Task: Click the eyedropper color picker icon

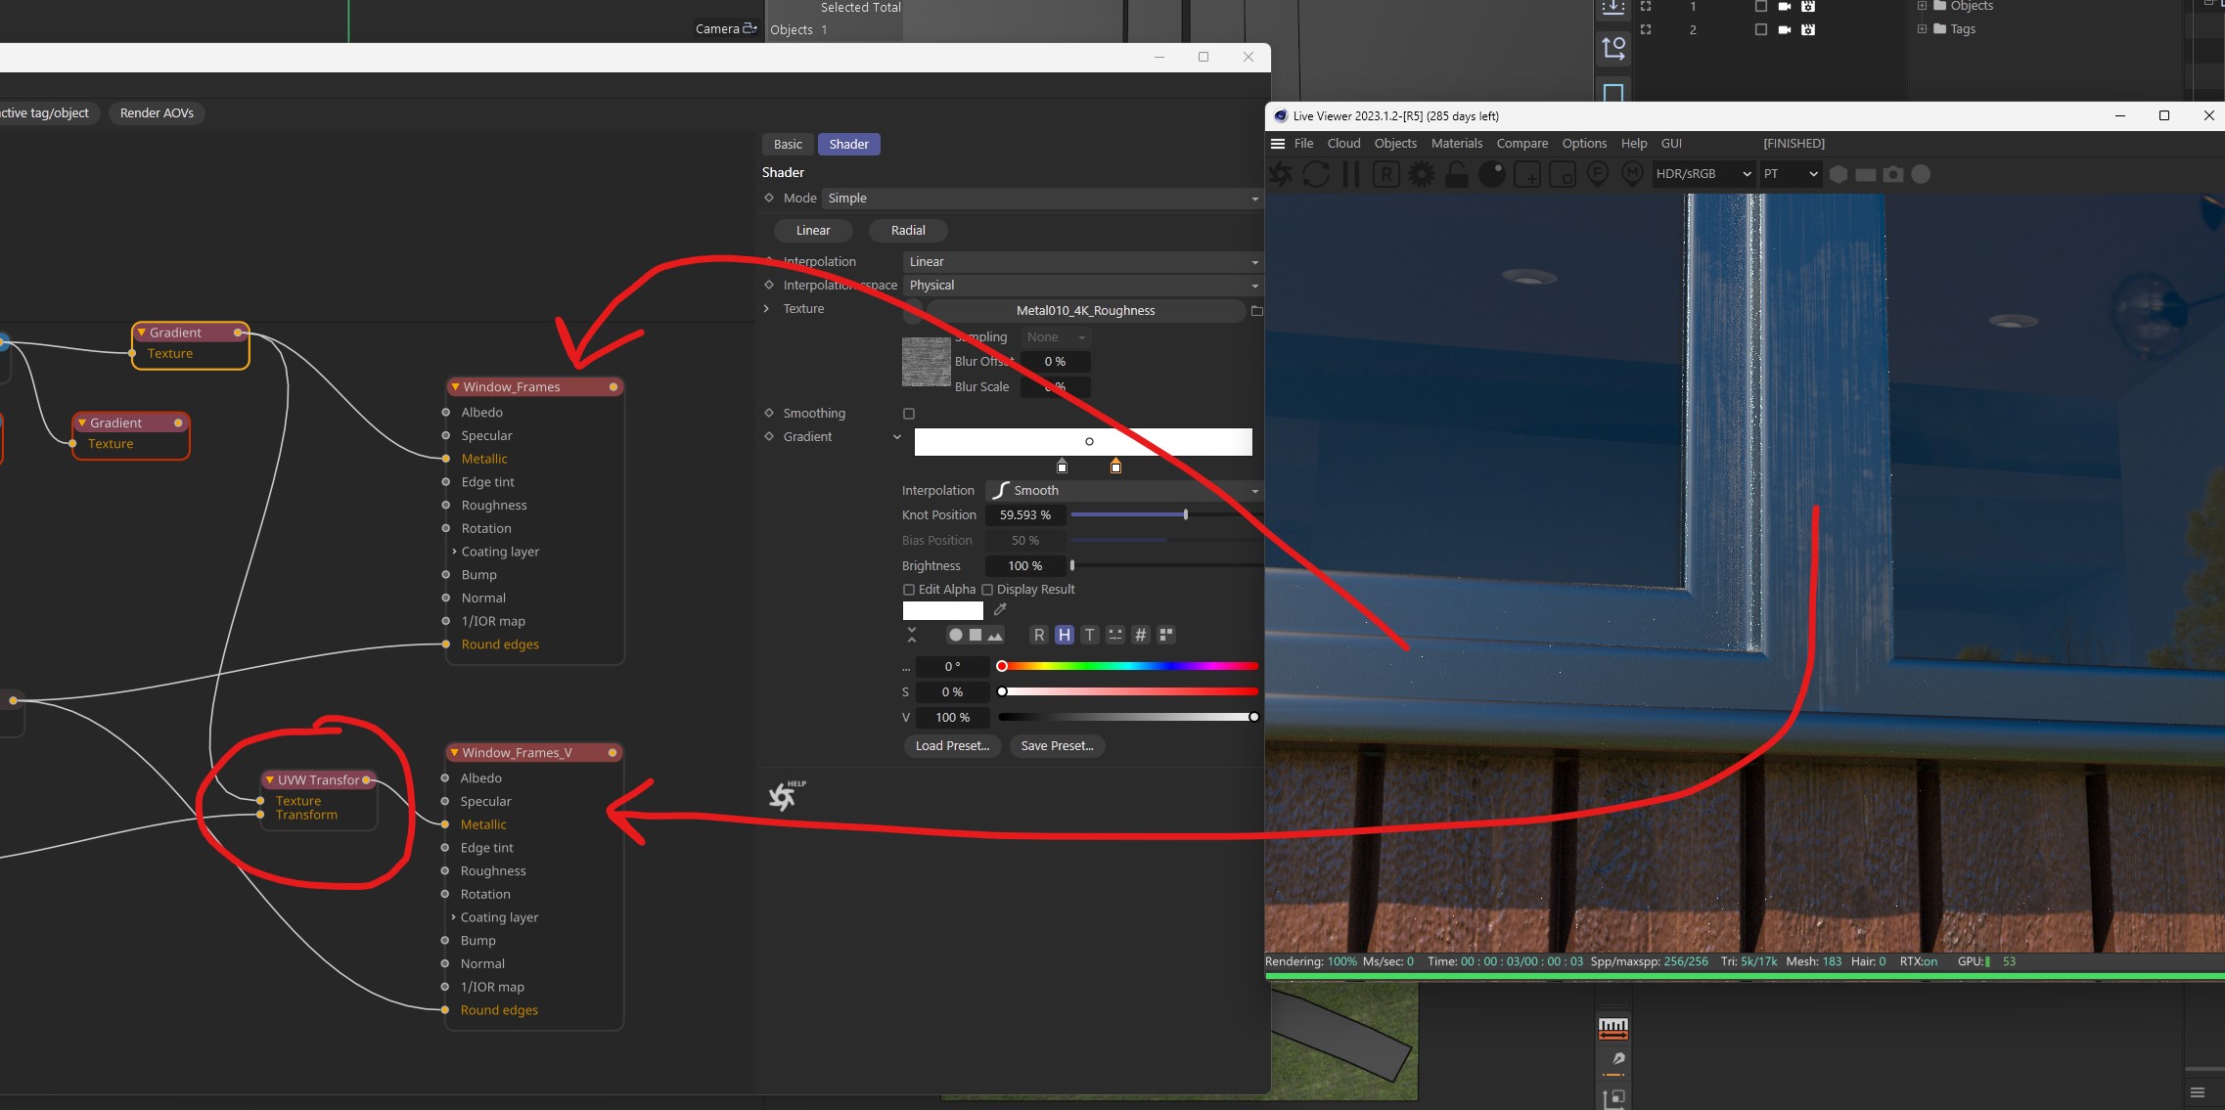Action: tap(1000, 610)
